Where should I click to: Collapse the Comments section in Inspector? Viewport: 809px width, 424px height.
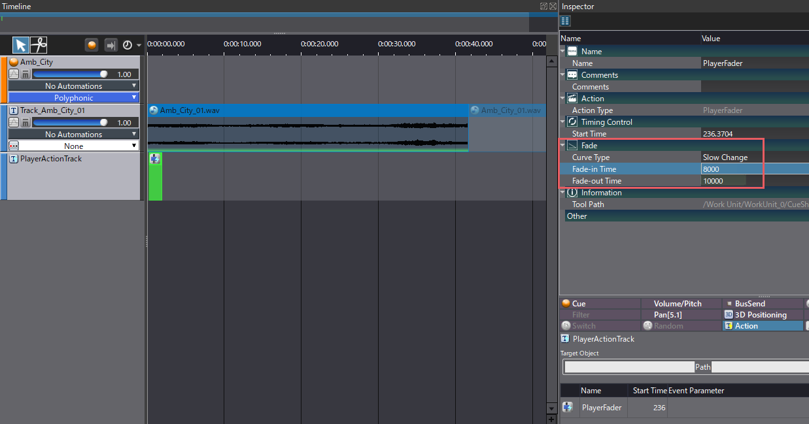pyautogui.click(x=562, y=74)
